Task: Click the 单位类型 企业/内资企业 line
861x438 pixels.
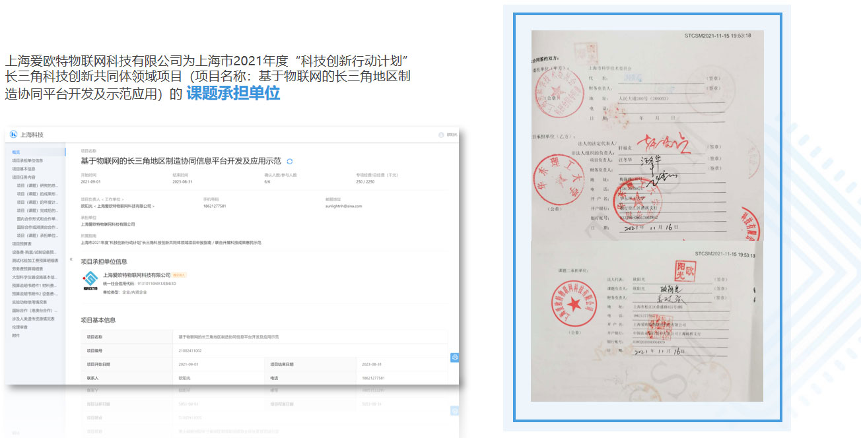Action: [x=125, y=292]
